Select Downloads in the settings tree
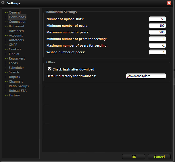Screen dimensions: 175x162 tap(17, 17)
